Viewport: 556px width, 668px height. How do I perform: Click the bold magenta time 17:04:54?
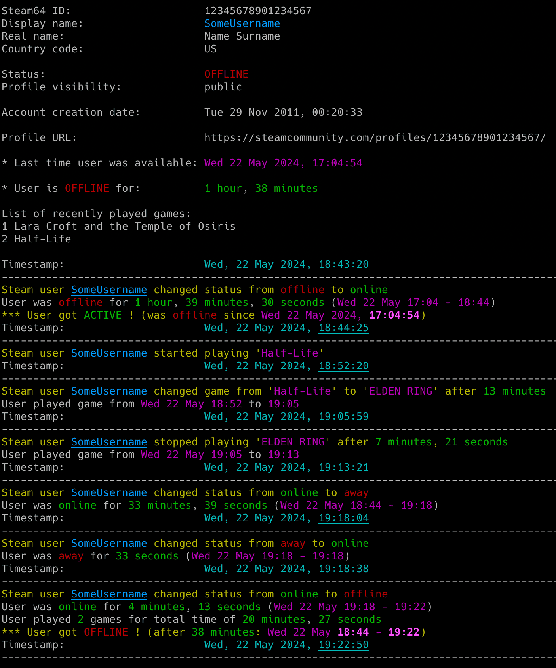[394, 315]
